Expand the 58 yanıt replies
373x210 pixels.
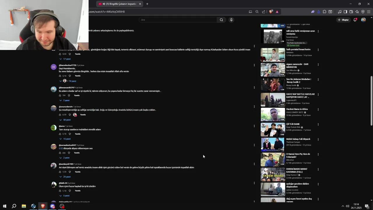(65, 120)
